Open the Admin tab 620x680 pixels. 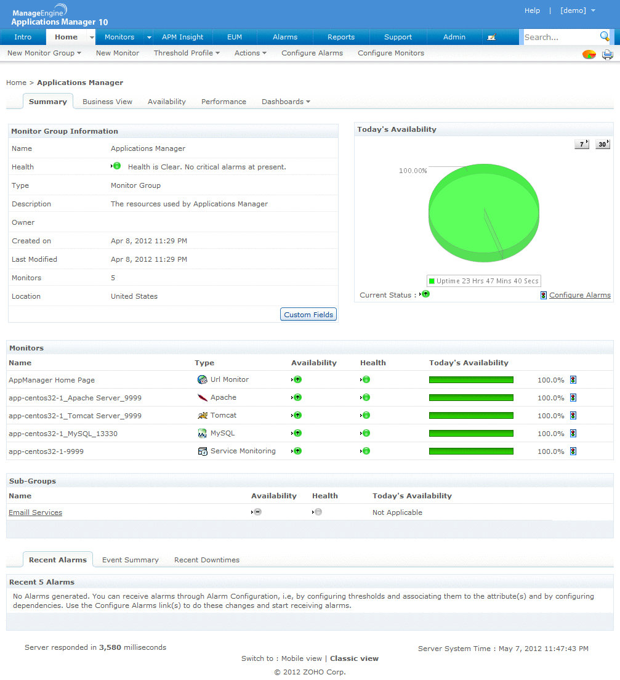454,38
